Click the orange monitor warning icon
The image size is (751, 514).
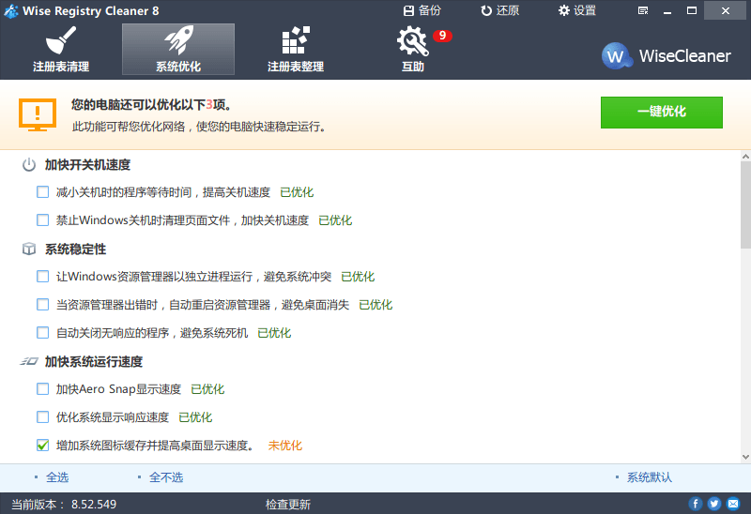pos(38,114)
